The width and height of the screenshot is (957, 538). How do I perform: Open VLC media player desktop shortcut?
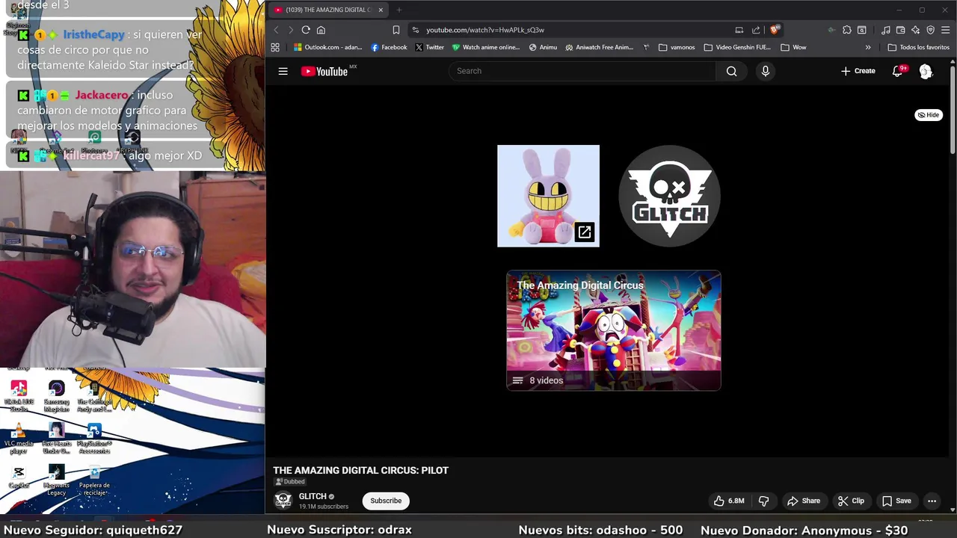19,439
